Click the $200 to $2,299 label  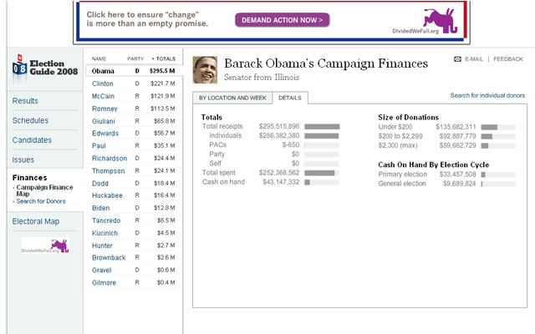(400, 136)
